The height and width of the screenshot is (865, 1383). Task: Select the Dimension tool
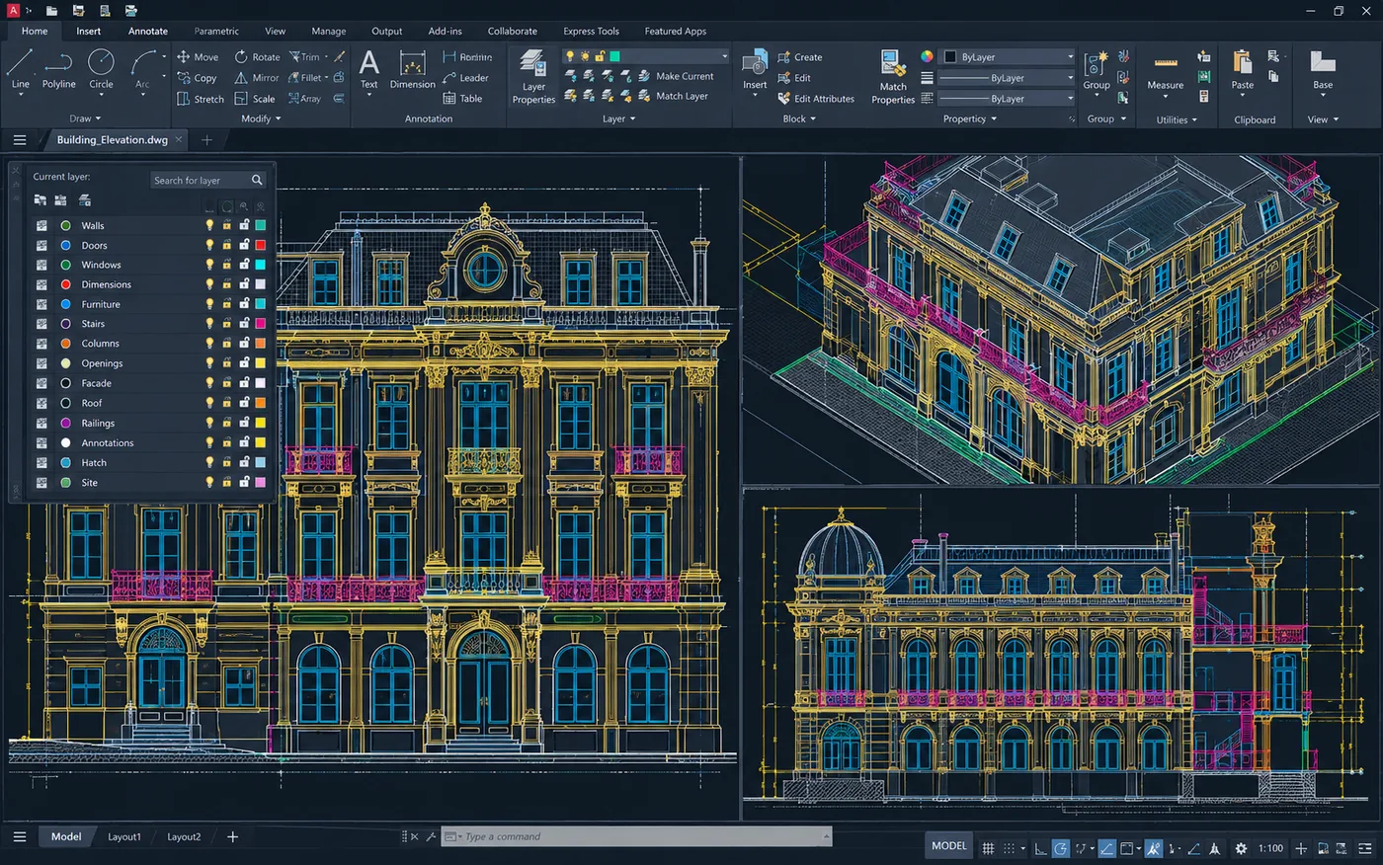coord(412,70)
